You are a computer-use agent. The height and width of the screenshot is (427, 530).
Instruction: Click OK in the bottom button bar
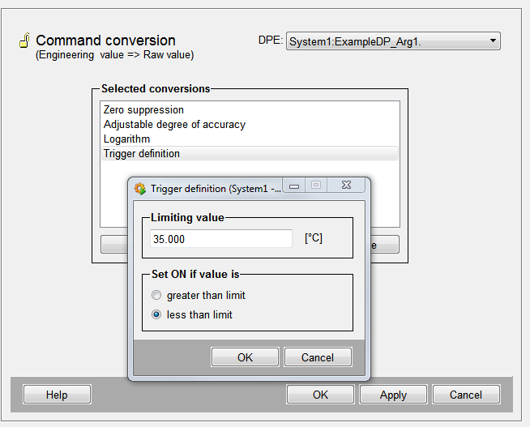click(320, 395)
